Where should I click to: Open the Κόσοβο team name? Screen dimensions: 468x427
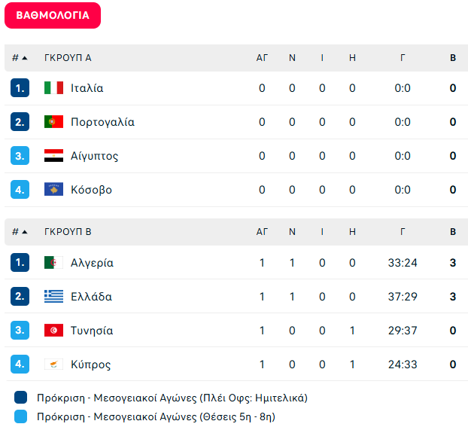pyautogui.click(x=91, y=190)
